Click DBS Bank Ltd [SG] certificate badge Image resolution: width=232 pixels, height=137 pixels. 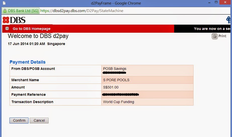pyautogui.click(x=21, y=11)
